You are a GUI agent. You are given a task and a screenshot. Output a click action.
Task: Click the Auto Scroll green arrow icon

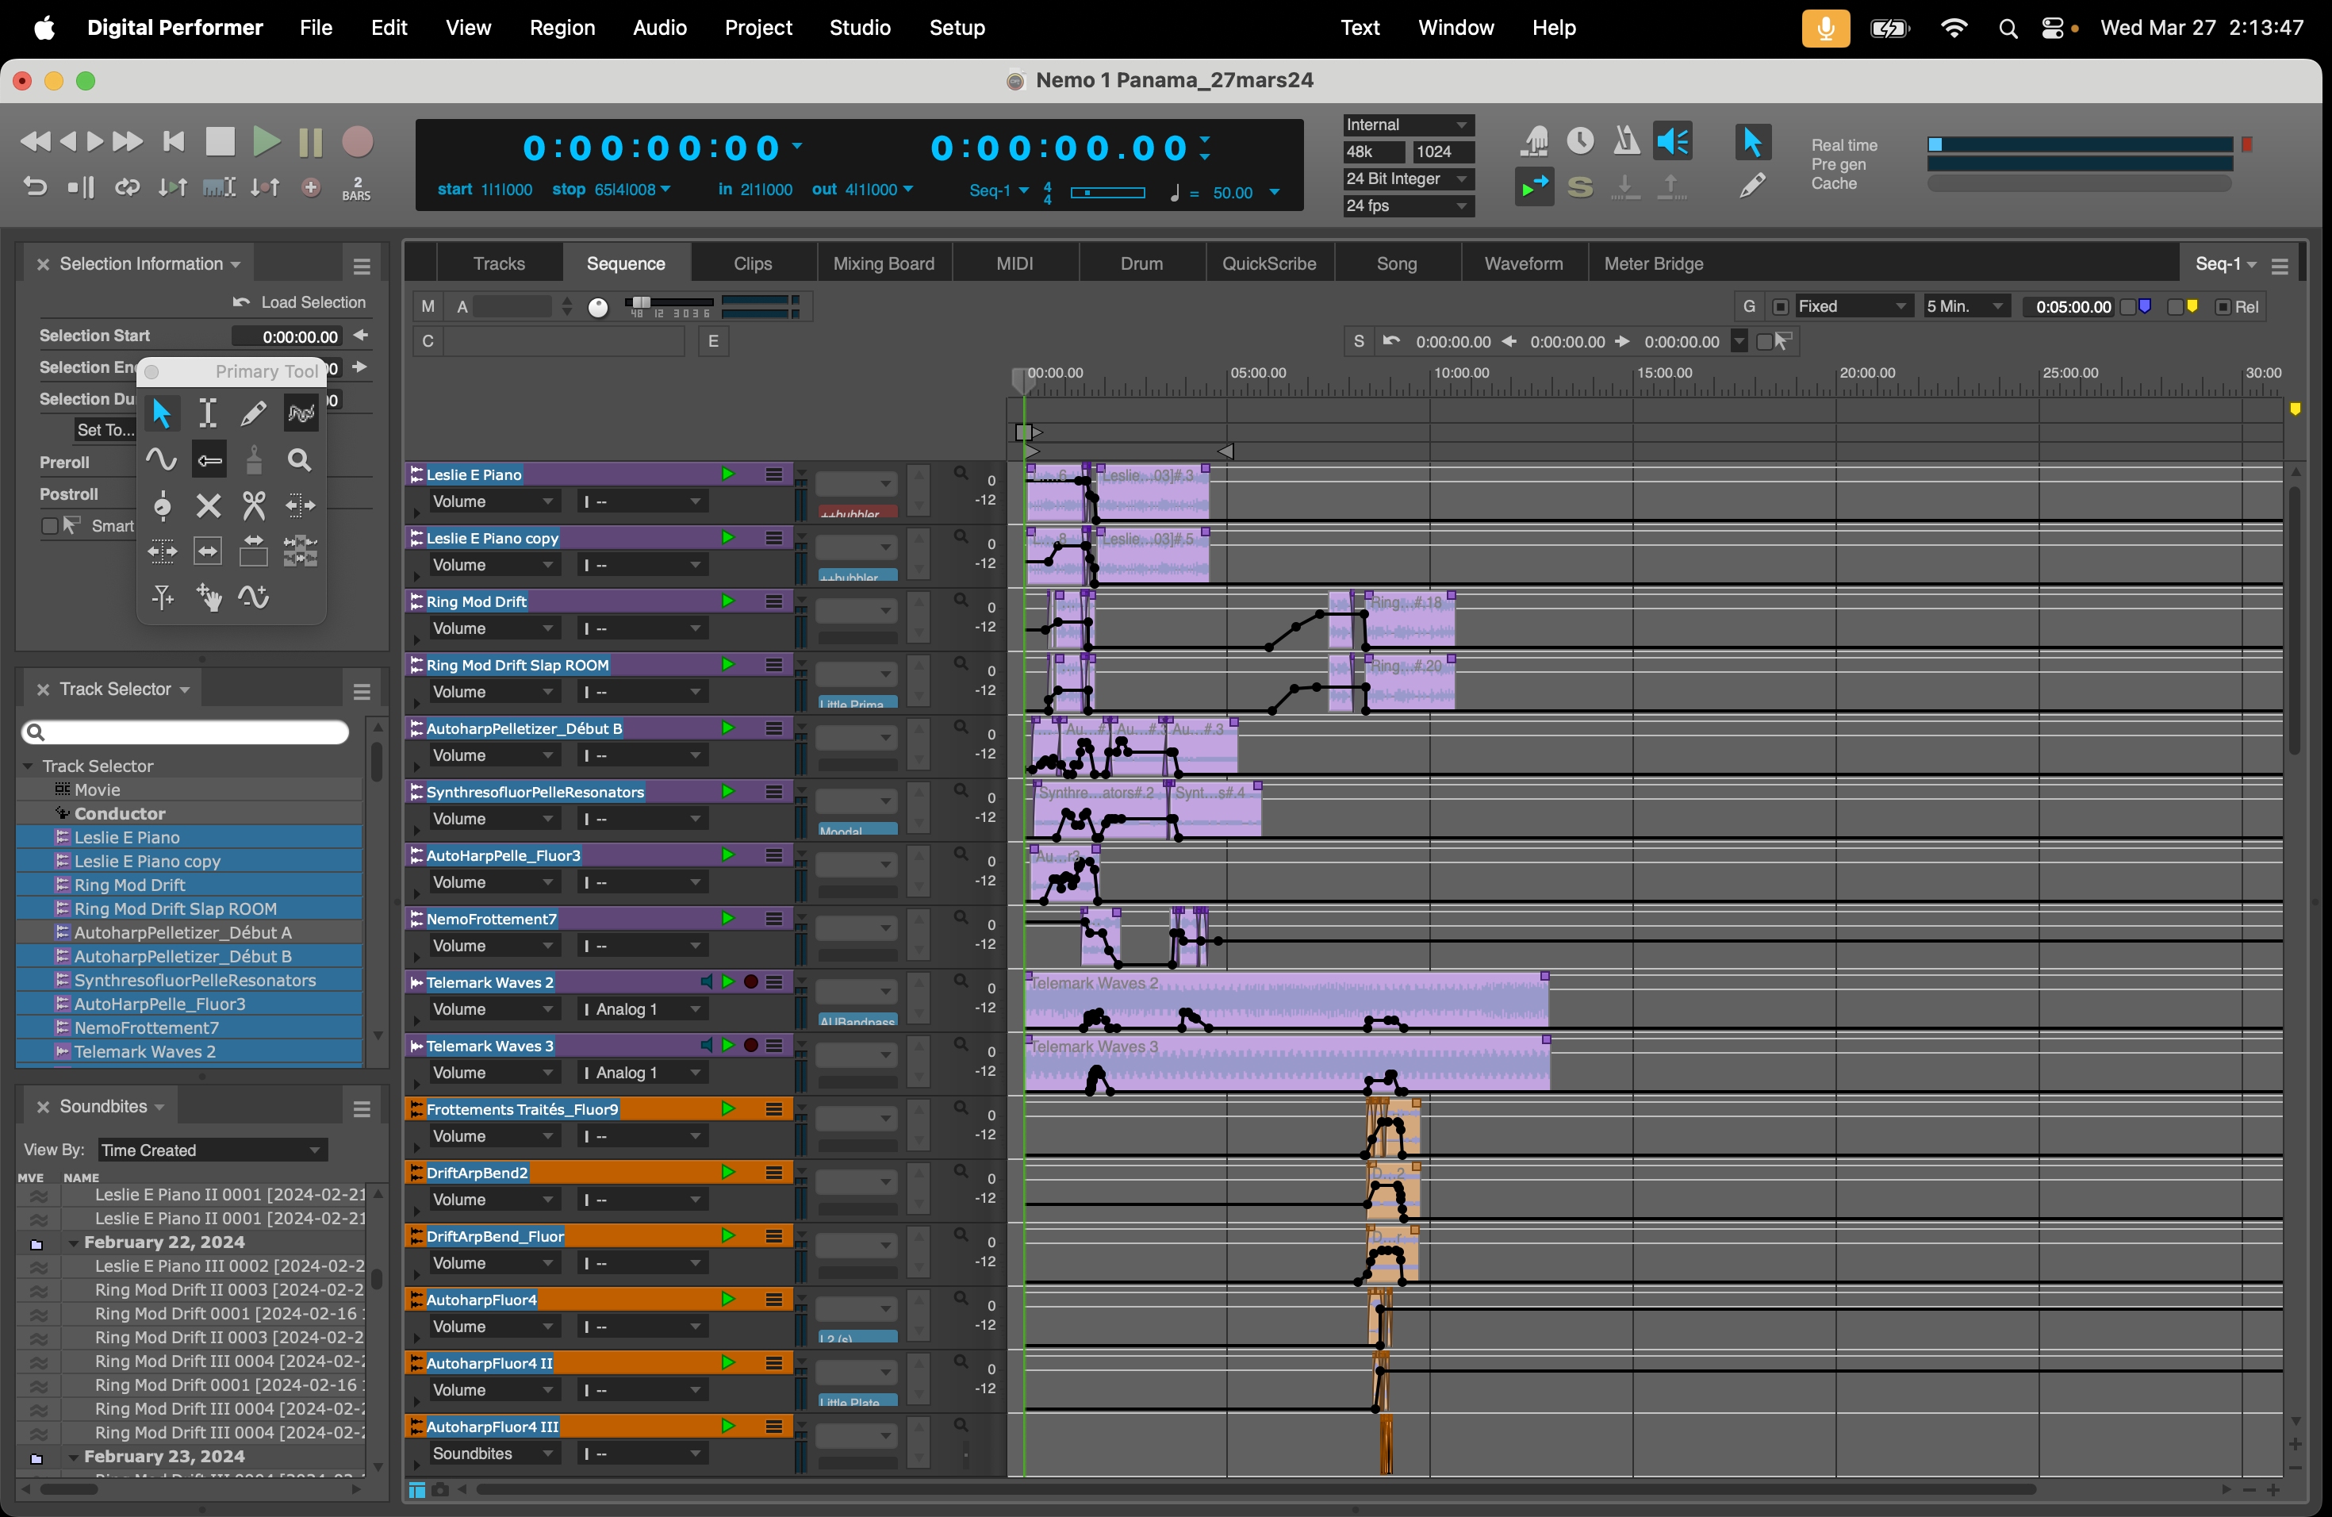coord(1534,186)
